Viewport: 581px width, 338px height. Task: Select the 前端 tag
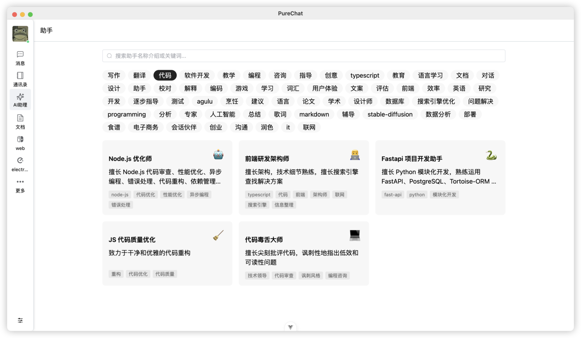[x=408, y=89]
